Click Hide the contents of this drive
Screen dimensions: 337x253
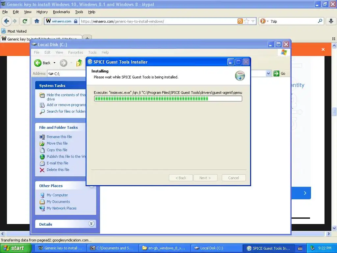point(66,97)
